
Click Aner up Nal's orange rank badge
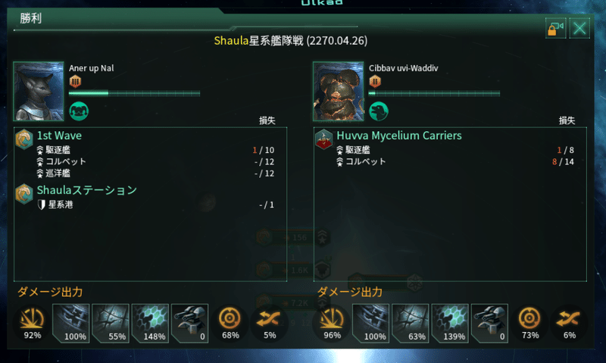click(75, 81)
